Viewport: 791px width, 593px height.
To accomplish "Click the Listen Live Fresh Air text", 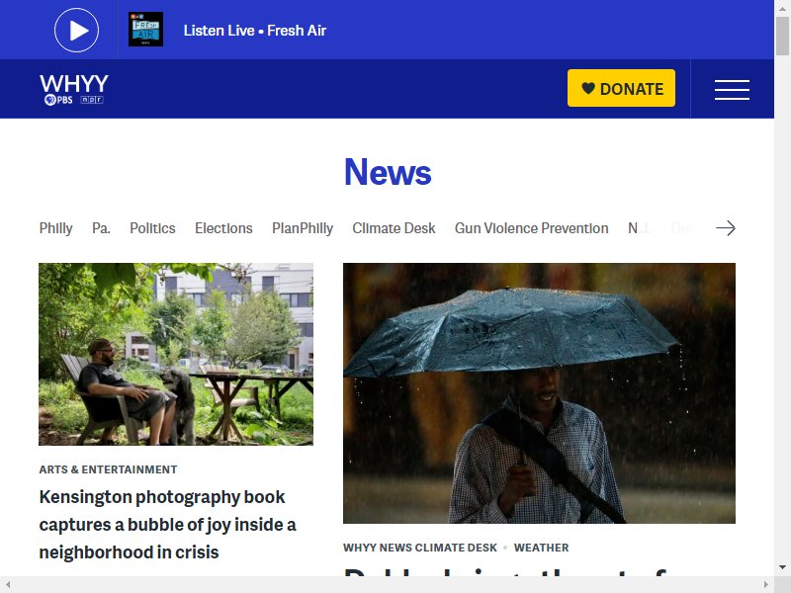I will [255, 31].
